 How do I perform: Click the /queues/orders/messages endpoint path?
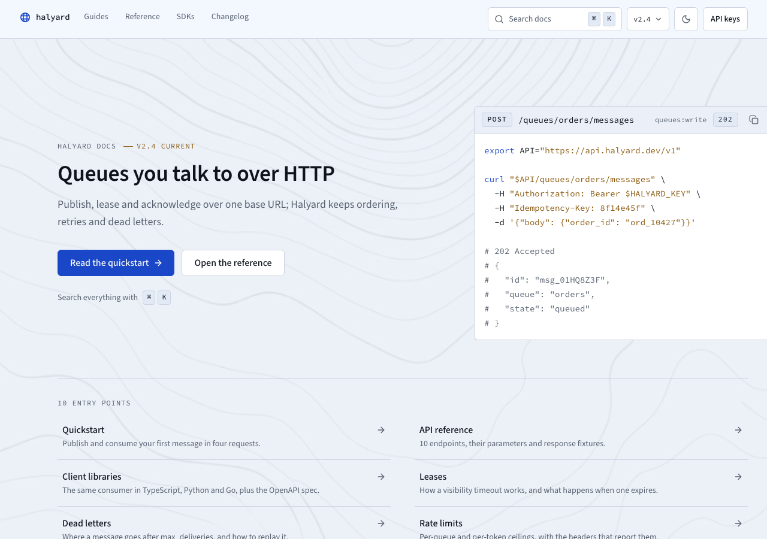point(576,120)
